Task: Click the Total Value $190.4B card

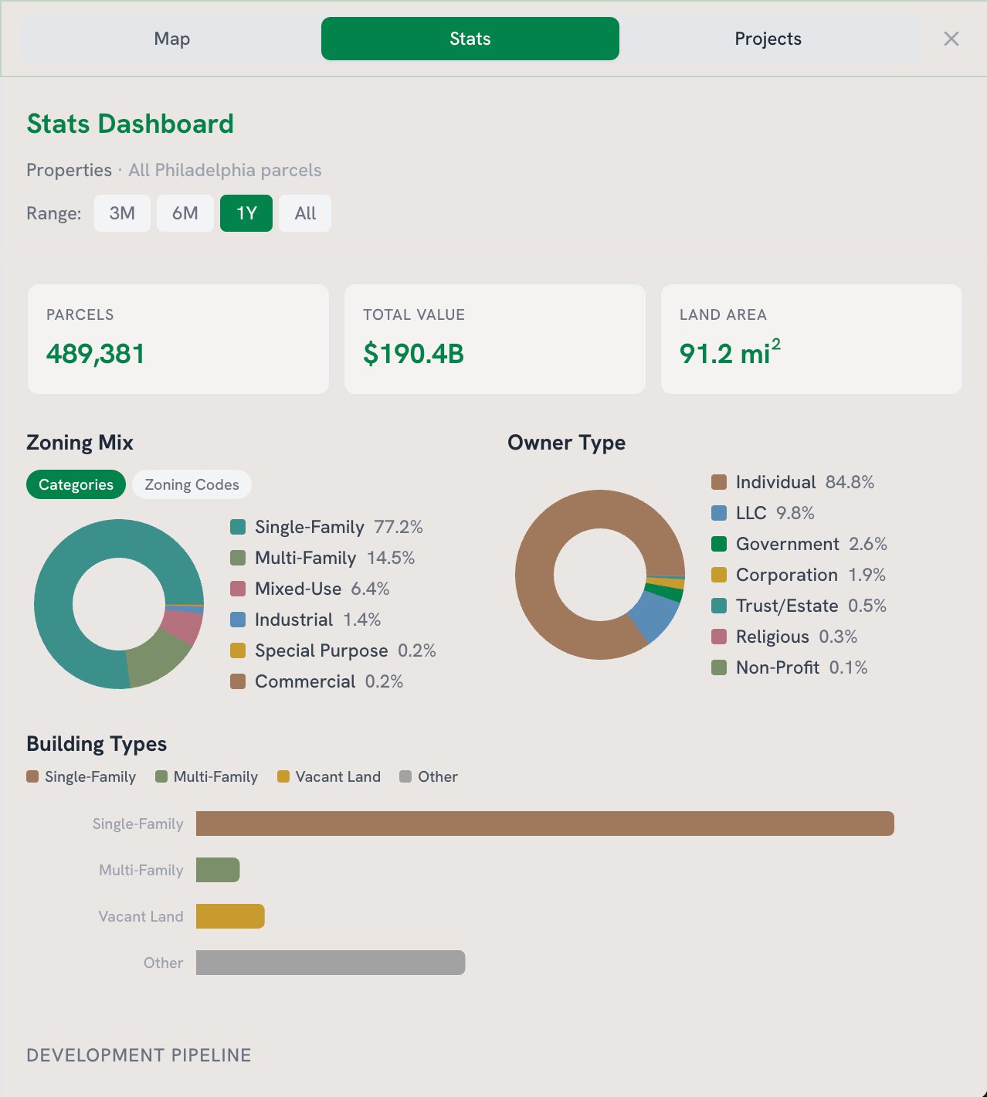Action: point(495,339)
